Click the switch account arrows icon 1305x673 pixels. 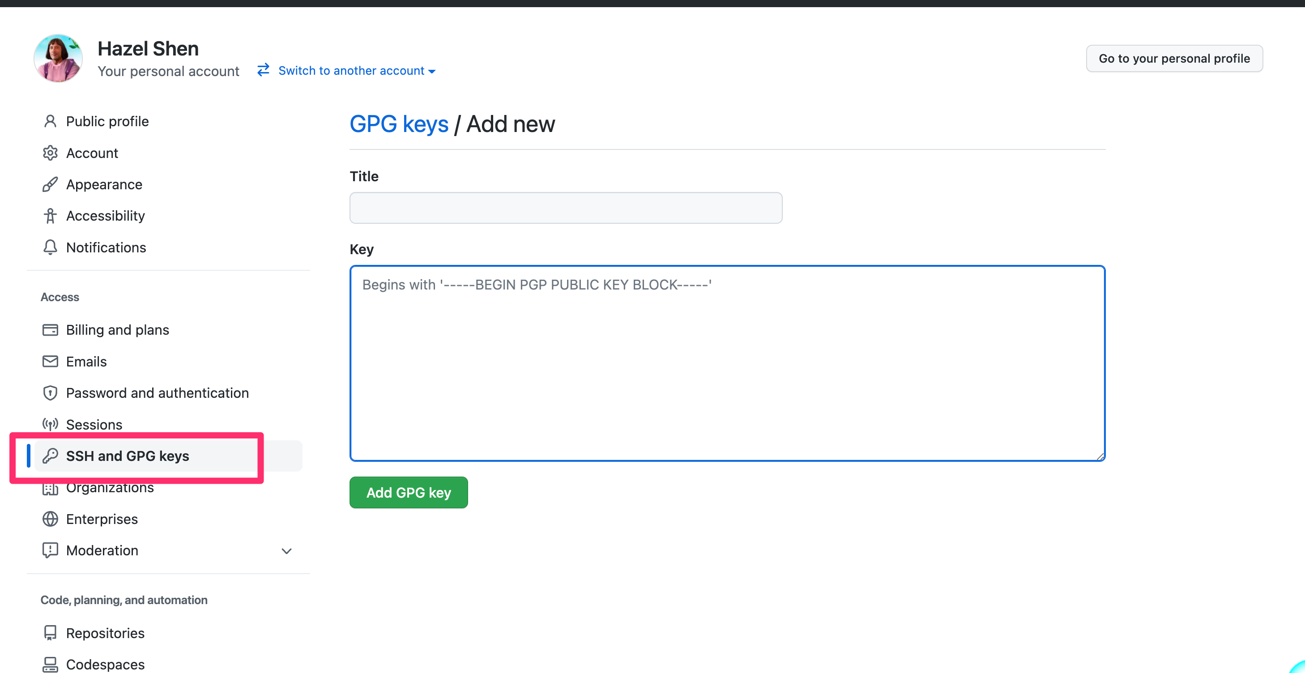pos(264,70)
